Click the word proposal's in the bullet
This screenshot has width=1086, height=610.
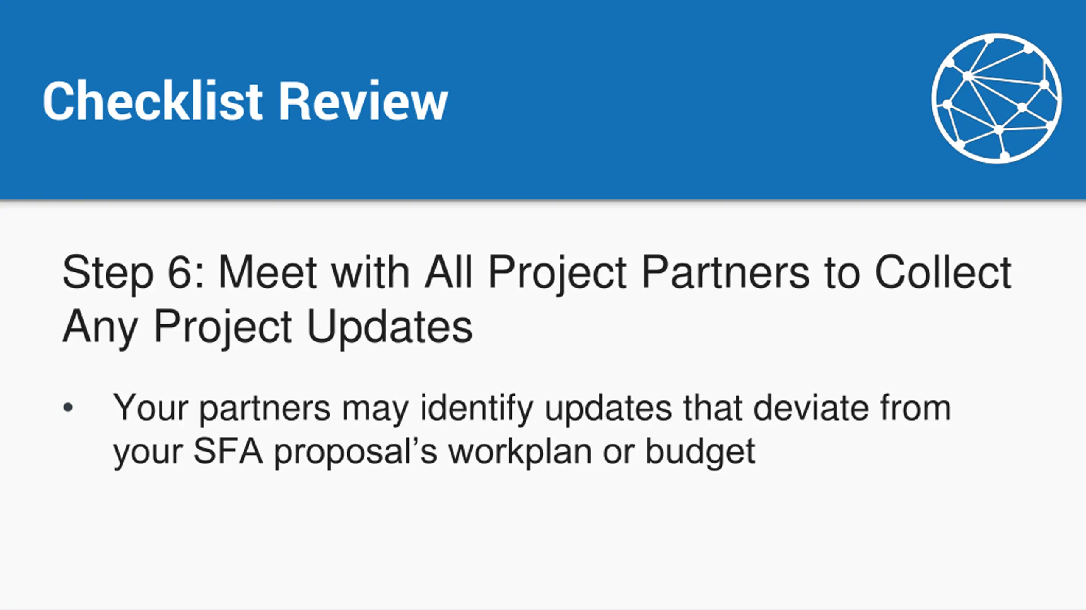coord(355,452)
